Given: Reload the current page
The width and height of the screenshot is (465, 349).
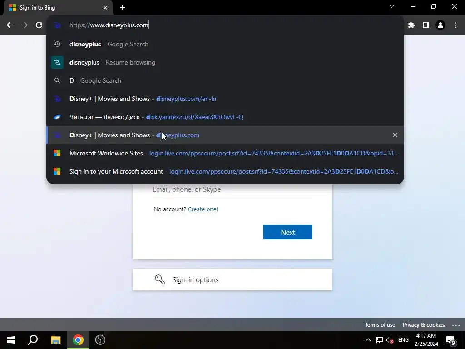Looking at the screenshot, I should click(x=39, y=25).
